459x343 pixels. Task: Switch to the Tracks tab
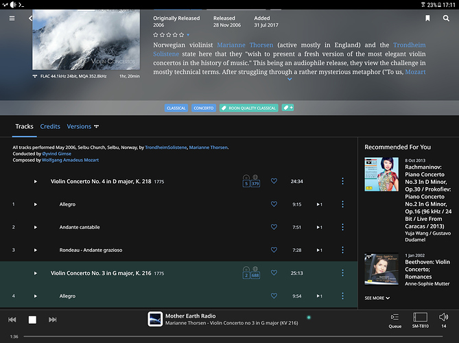coord(24,126)
